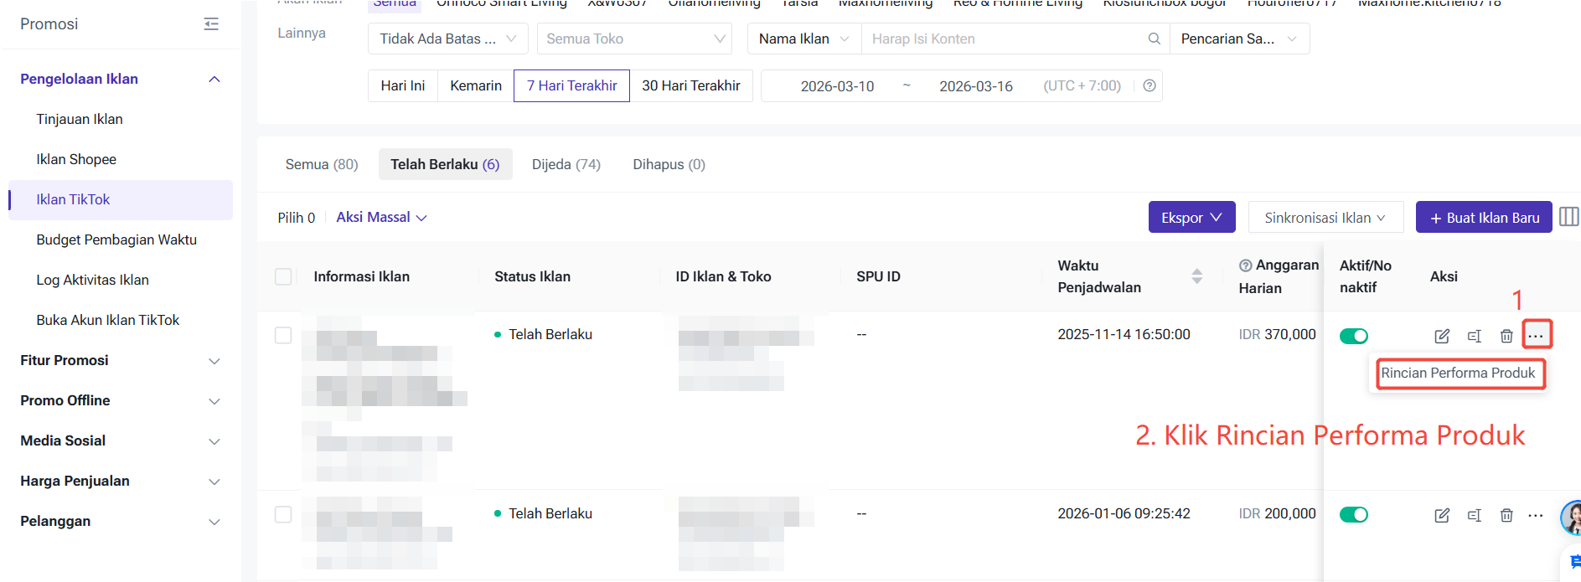The image size is (1581, 582).
Task: Open the Semua Toko dropdown
Action: coord(634,39)
